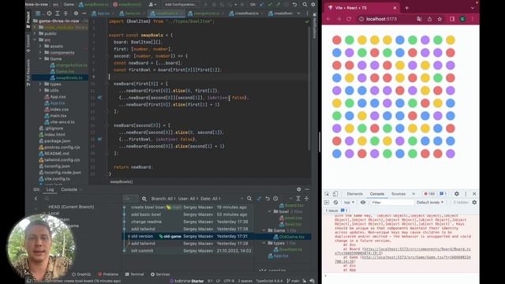Open the IDE search everywhere magnifier
The image size is (505, 284).
(305, 5)
